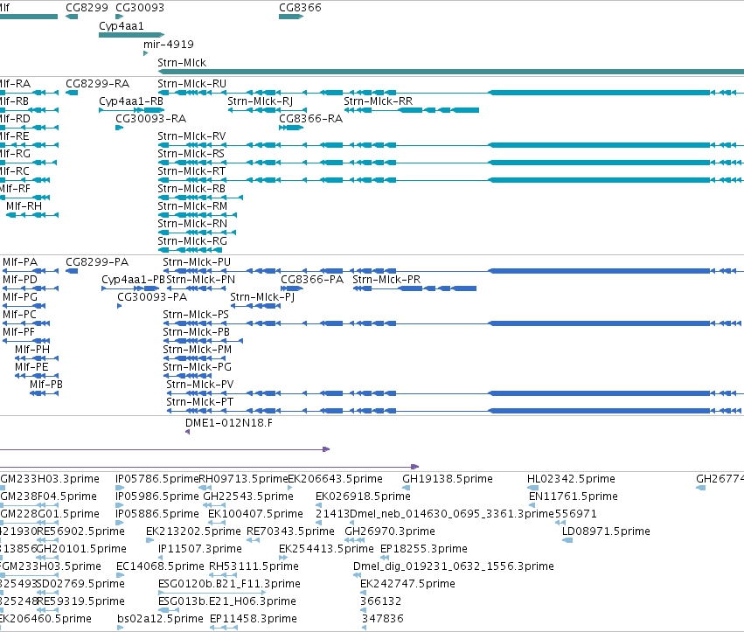This screenshot has height=632, width=744.
Task: Click protein CG8366-PA label
Action: pos(312,280)
